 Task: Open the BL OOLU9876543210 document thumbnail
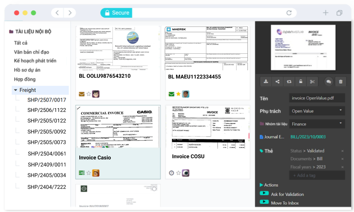pyautogui.click(x=118, y=48)
